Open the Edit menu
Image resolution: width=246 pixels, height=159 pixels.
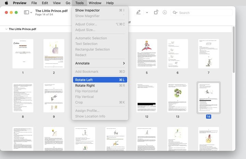point(45,3)
